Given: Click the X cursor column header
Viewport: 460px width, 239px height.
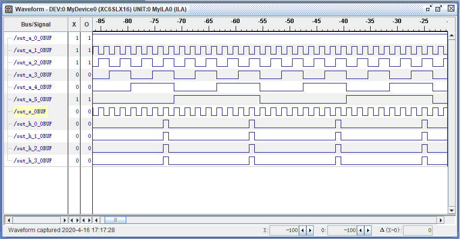Looking at the screenshot, I should pos(74,25).
